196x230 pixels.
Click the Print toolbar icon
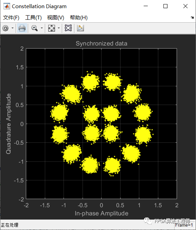point(22,28)
